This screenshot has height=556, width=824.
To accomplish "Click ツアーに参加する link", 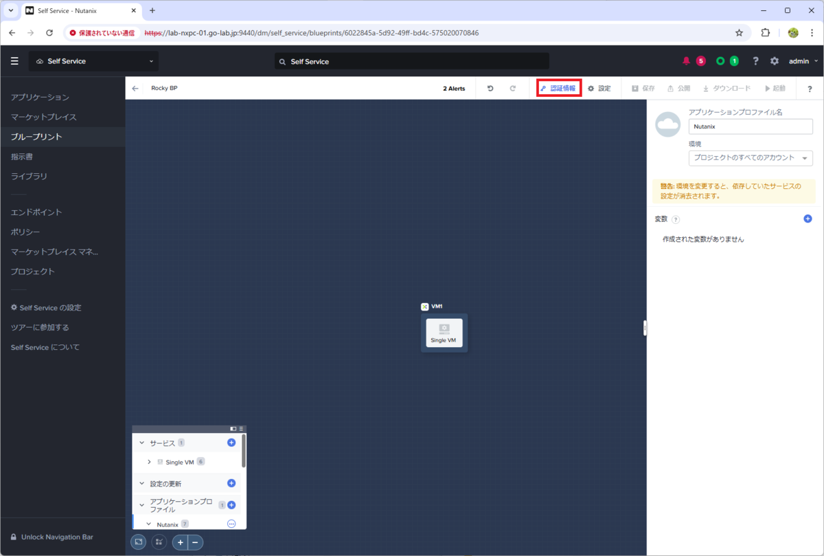I will coord(40,328).
